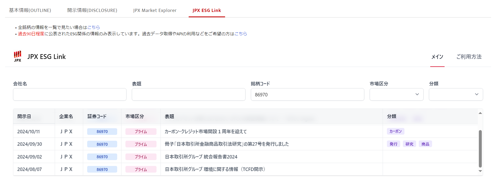Open 統合報告書2024 title
Viewport: 494px width, 184px height.
coord(201,157)
